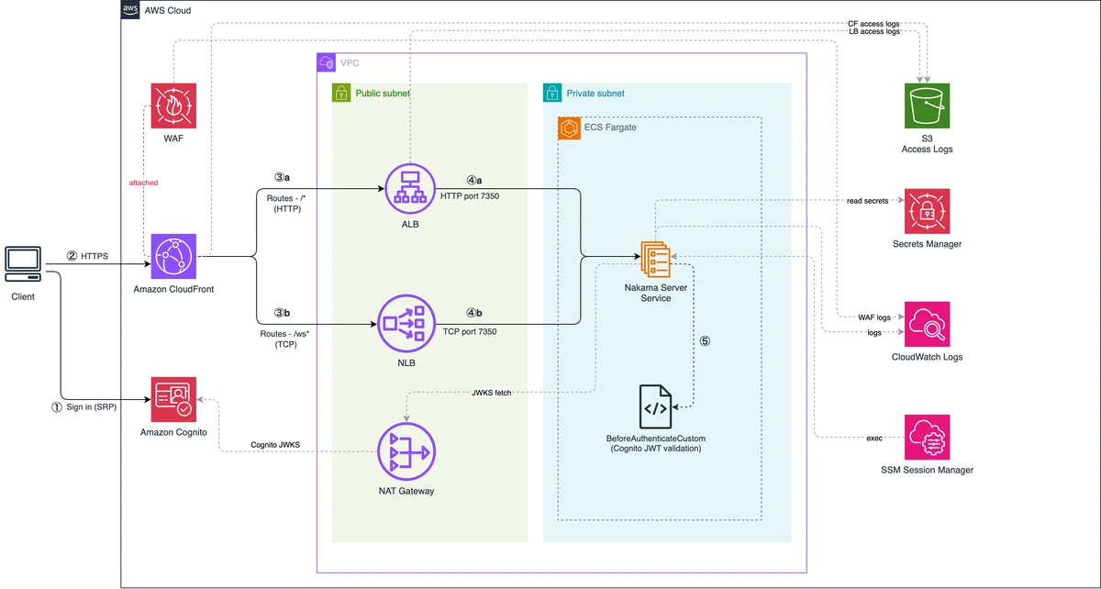Click the ECS Fargate container icon
This screenshot has height=589, width=1101.
(x=568, y=128)
